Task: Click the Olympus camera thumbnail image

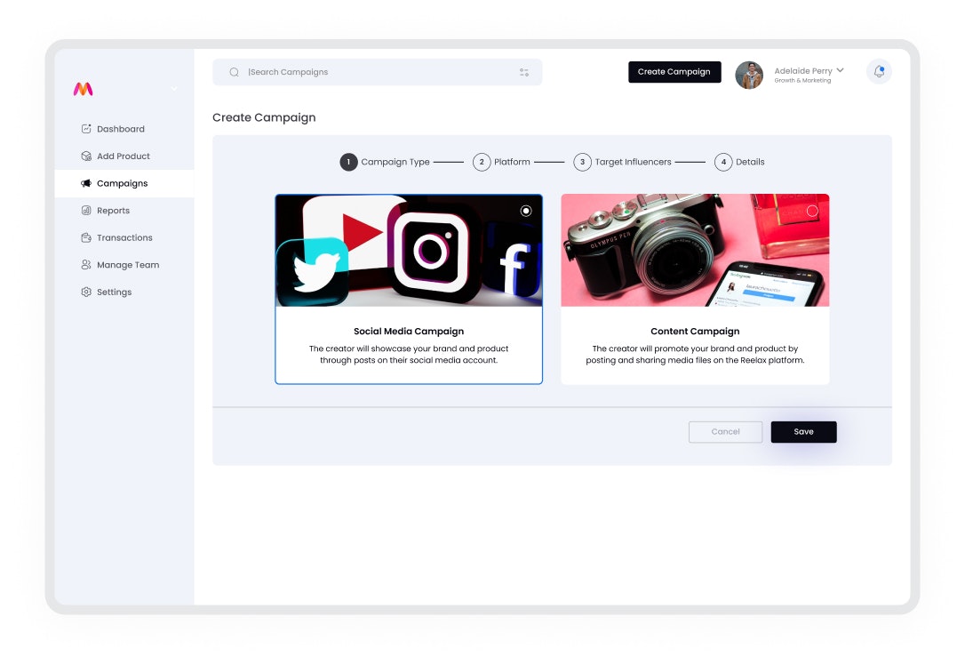Action: pos(695,251)
